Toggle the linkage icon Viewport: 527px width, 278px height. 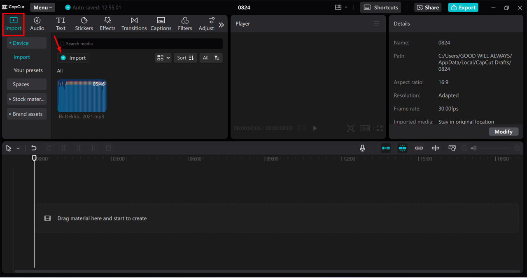(419, 148)
